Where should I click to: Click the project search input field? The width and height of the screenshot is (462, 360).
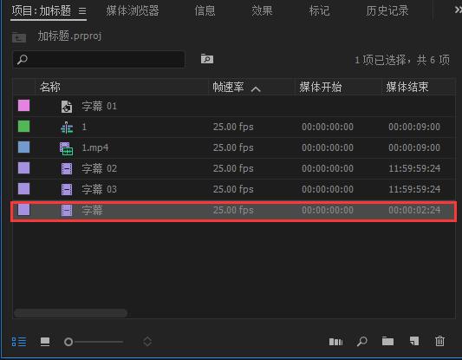(x=99, y=59)
